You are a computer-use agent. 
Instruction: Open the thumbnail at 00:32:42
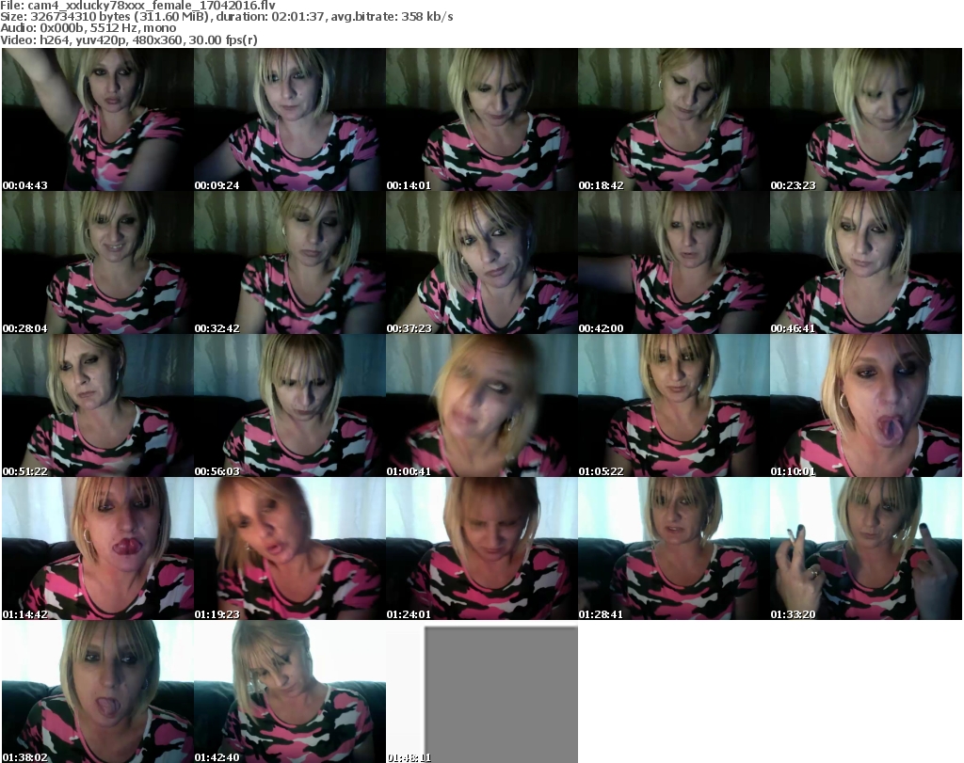(290, 262)
